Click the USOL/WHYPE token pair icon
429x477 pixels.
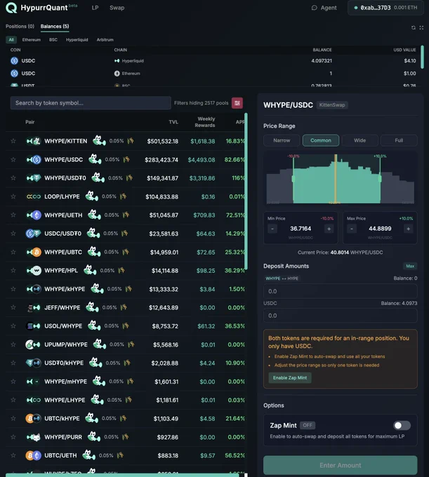point(34,325)
